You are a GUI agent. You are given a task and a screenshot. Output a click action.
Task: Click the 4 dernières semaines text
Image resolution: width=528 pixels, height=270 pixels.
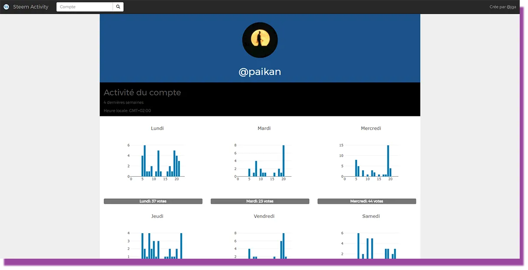(124, 102)
